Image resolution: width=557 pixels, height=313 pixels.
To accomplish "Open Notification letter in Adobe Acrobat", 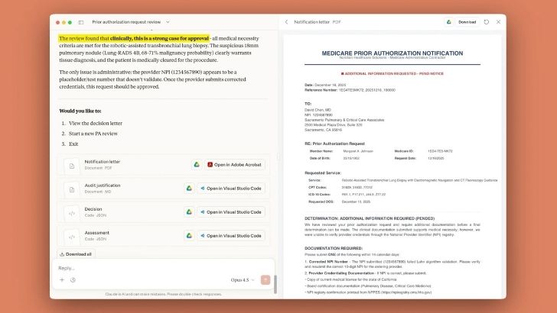I will tap(235, 164).
